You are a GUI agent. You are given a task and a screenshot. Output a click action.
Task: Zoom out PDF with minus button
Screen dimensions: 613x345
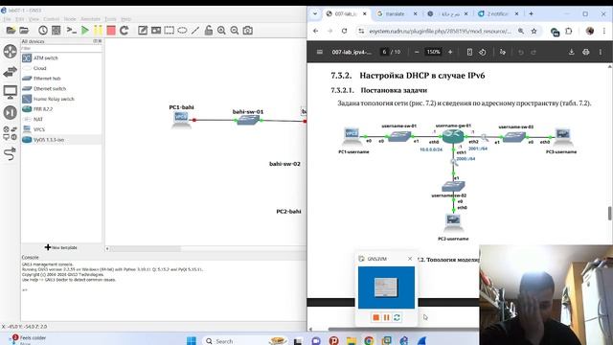coord(417,52)
